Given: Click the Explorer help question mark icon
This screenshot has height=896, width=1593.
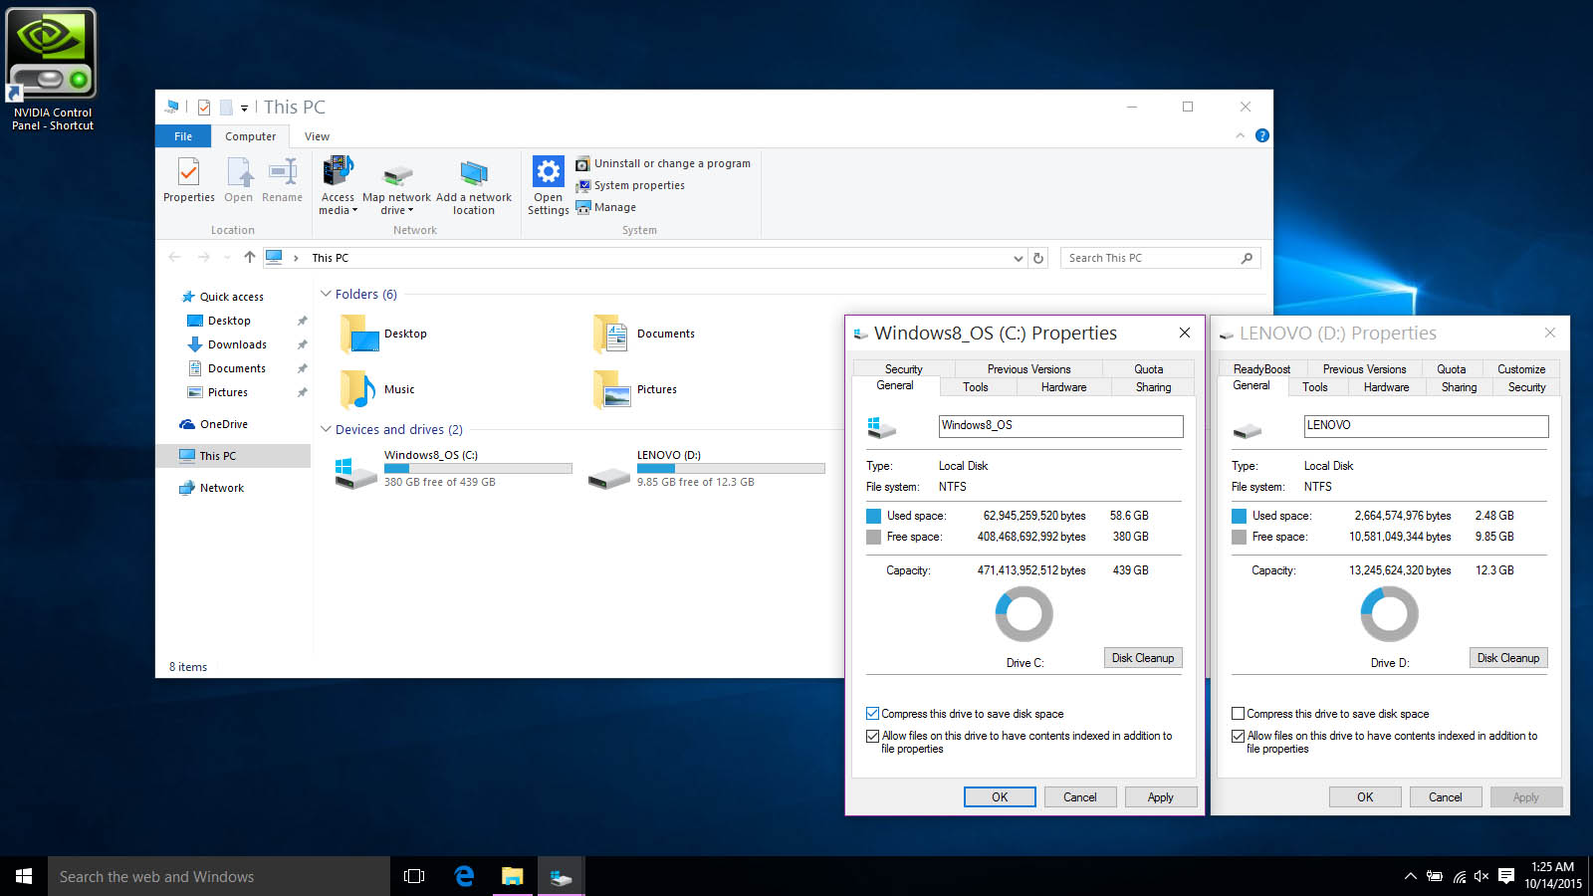Looking at the screenshot, I should [1261, 135].
